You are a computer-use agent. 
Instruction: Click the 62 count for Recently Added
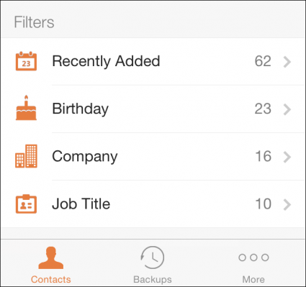263,61
